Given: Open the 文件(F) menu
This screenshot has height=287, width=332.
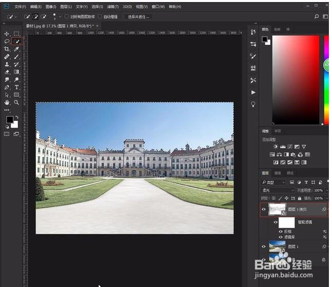Looking at the screenshot, I should [20, 7].
